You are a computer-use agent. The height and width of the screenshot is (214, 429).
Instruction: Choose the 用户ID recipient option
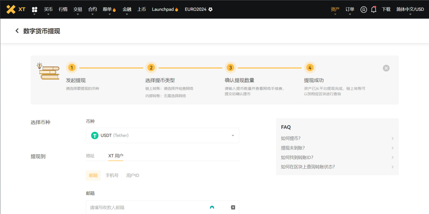pos(133,175)
